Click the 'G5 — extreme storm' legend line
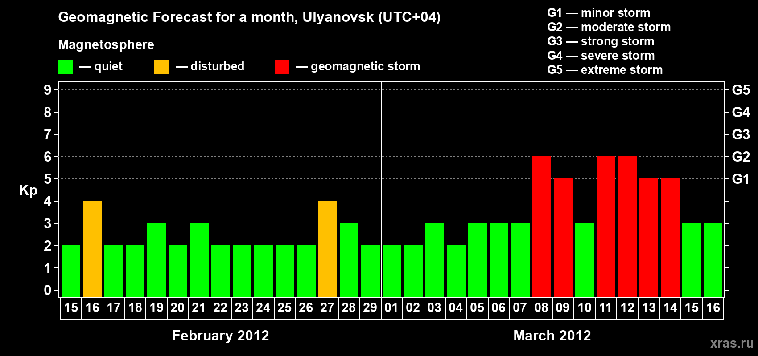This screenshot has height=356, width=758. 605,70
